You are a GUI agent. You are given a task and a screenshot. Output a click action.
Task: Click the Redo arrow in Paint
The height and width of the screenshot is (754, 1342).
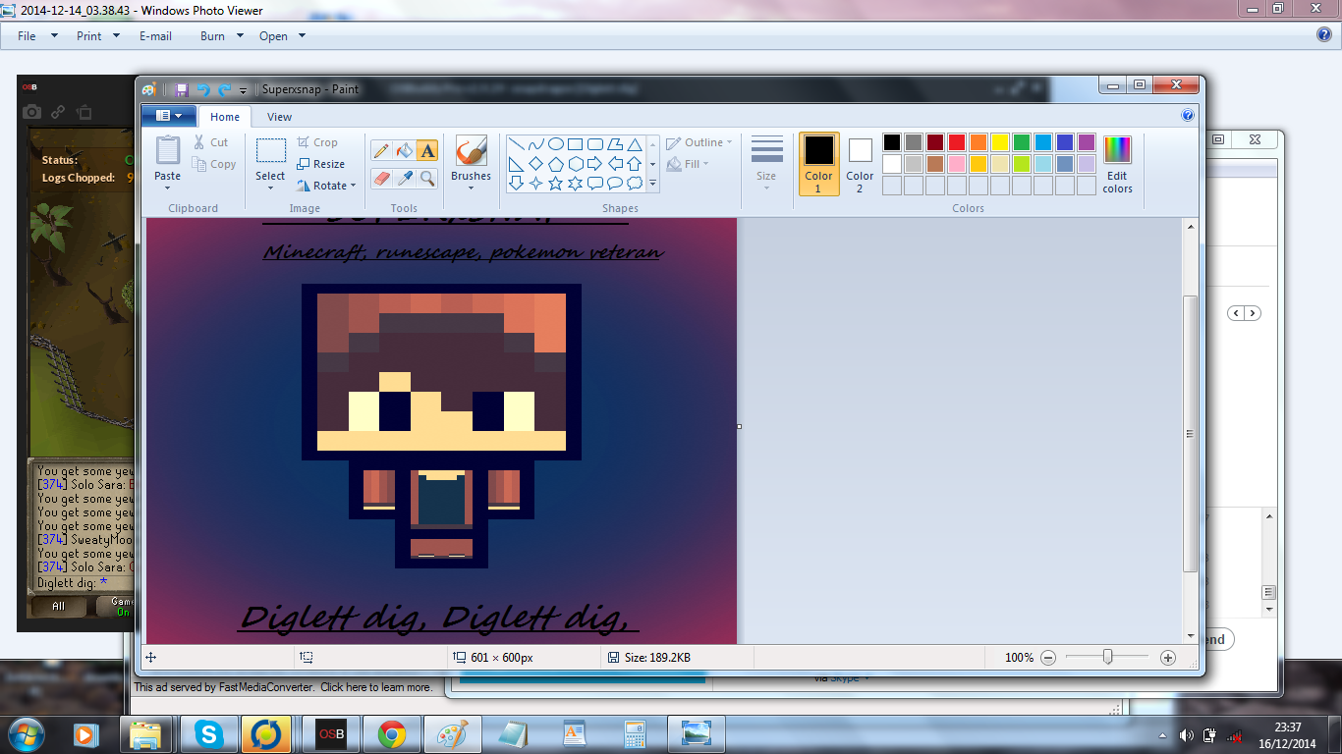(224, 89)
